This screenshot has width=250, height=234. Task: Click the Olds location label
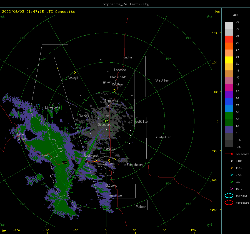pos(106,116)
